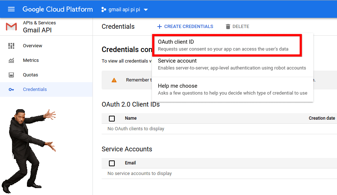This screenshot has width=337, height=195.
Task: Choose Service account from the menu
Action: tap(232, 64)
